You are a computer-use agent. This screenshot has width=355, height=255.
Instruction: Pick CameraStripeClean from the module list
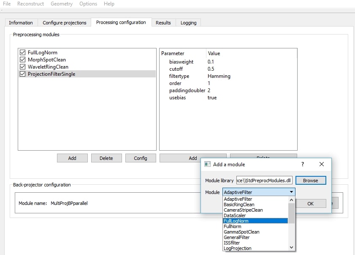click(x=256, y=210)
